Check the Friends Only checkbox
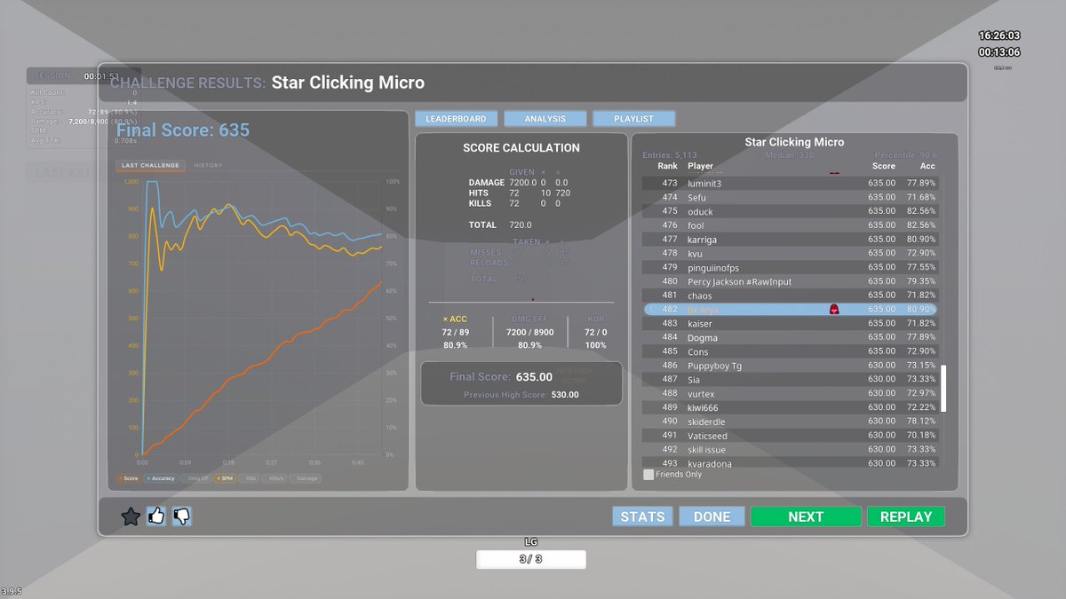This screenshot has height=599, width=1066. pos(648,475)
